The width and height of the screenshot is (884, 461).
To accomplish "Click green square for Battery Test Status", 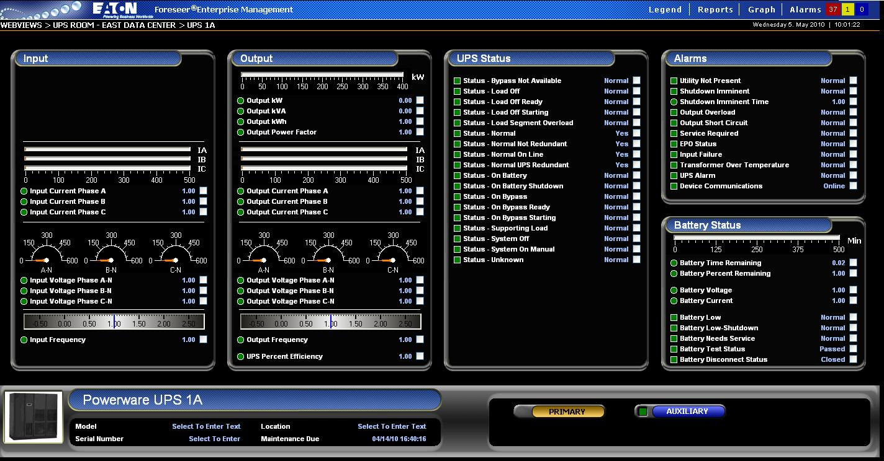I will pyautogui.click(x=674, y=349).
